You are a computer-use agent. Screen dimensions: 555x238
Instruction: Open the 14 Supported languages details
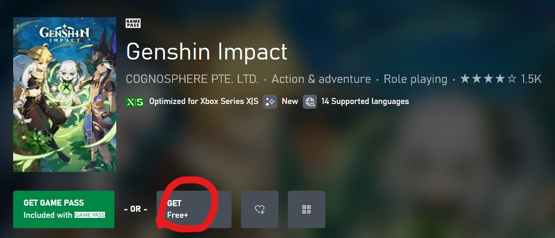(365, 102)
